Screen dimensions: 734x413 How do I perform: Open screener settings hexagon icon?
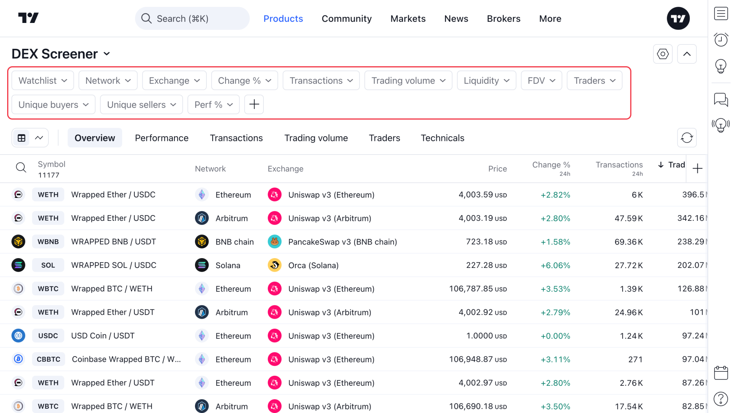(x=663, y=54)
